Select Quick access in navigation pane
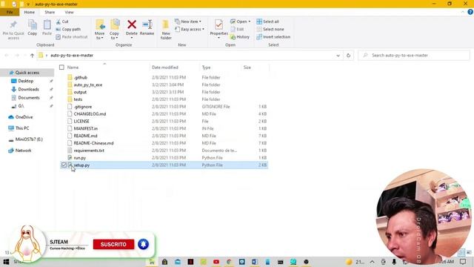 pos(27,73)
